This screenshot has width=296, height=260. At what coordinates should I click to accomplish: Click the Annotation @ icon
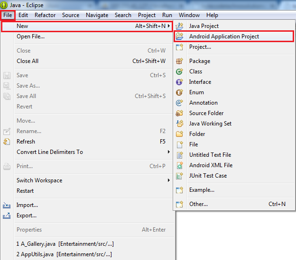pos(179,103)
